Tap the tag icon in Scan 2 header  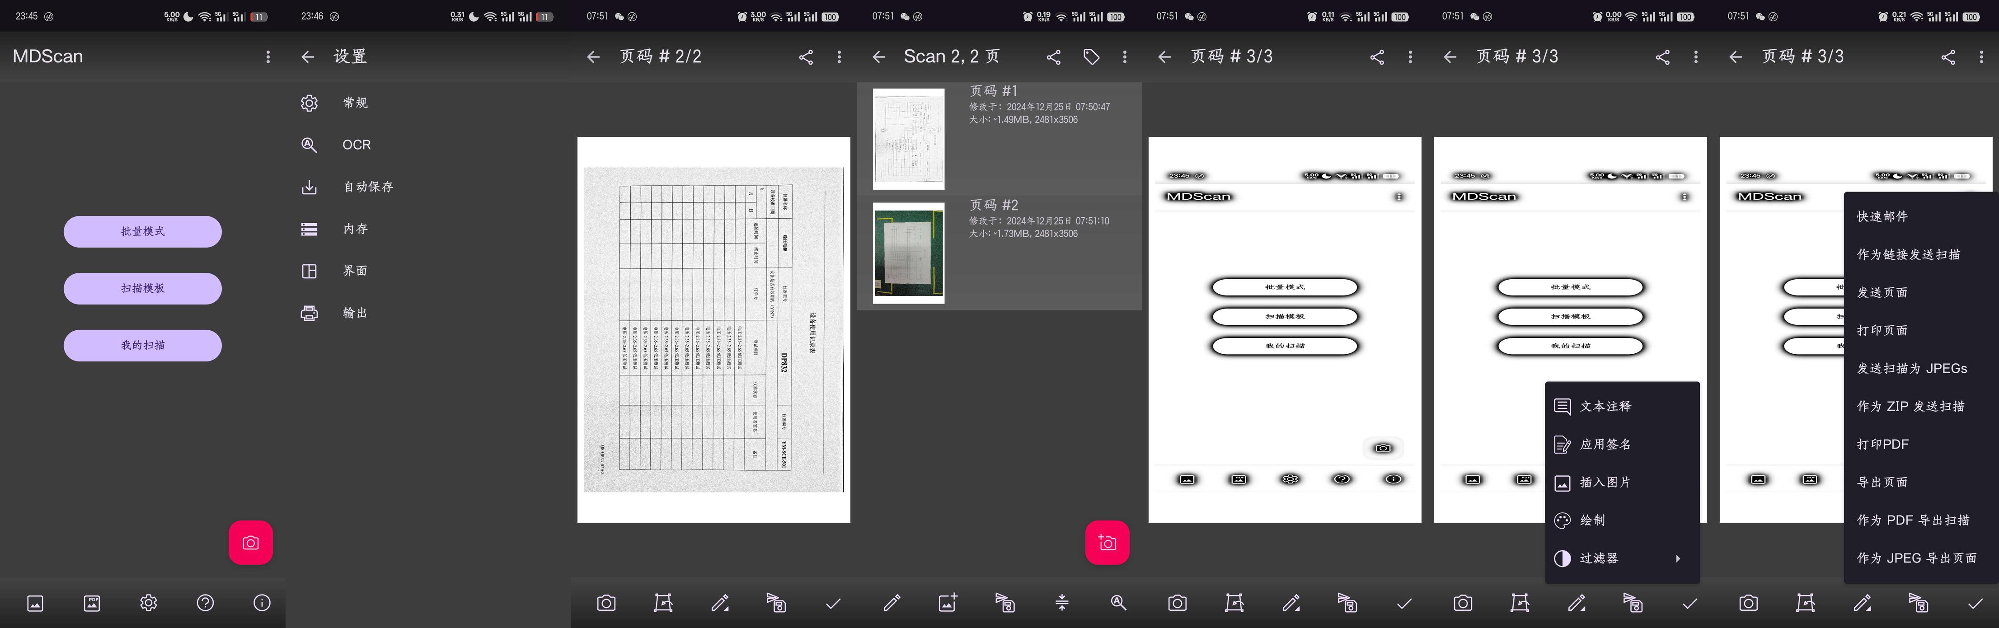[1091, 56]
